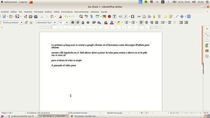The image size is (210, 118).
Task: Toggle Italic formatting off
Action: click(x=78, y=23)
